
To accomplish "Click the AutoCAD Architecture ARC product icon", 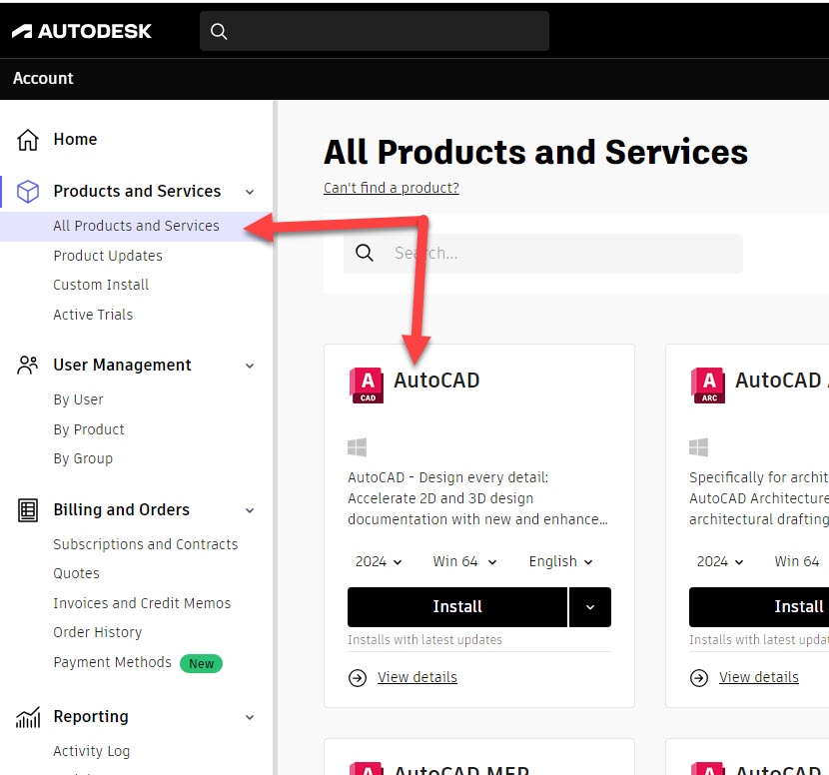I will (x=708, y=385).
